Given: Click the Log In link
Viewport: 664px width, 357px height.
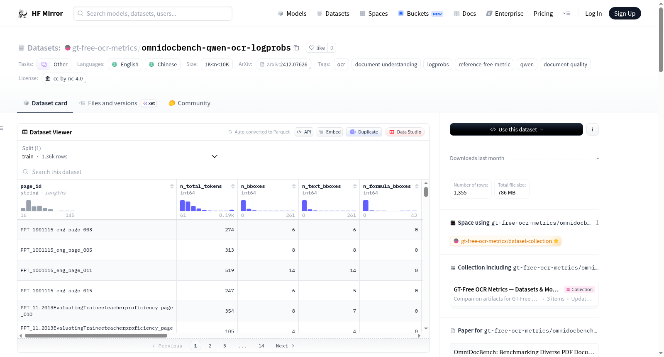Looking at the screenshot, I should click(x=593, y=13).
